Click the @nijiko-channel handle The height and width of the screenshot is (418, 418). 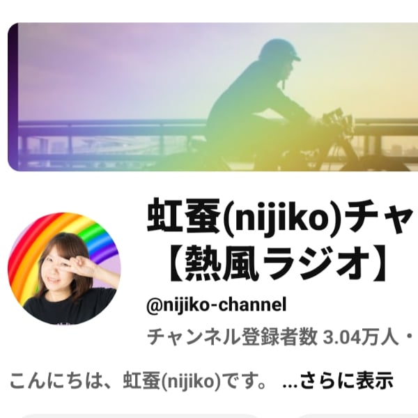[217, 304]
